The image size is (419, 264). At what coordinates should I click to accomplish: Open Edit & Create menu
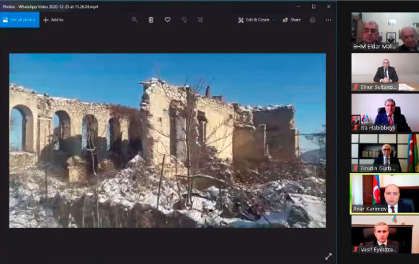[256, 20]
